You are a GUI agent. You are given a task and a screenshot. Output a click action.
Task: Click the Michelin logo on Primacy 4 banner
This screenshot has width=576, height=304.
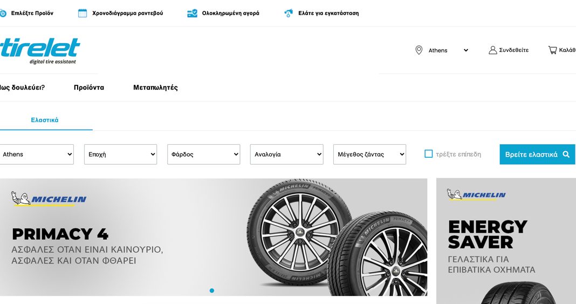pos(49,199)
